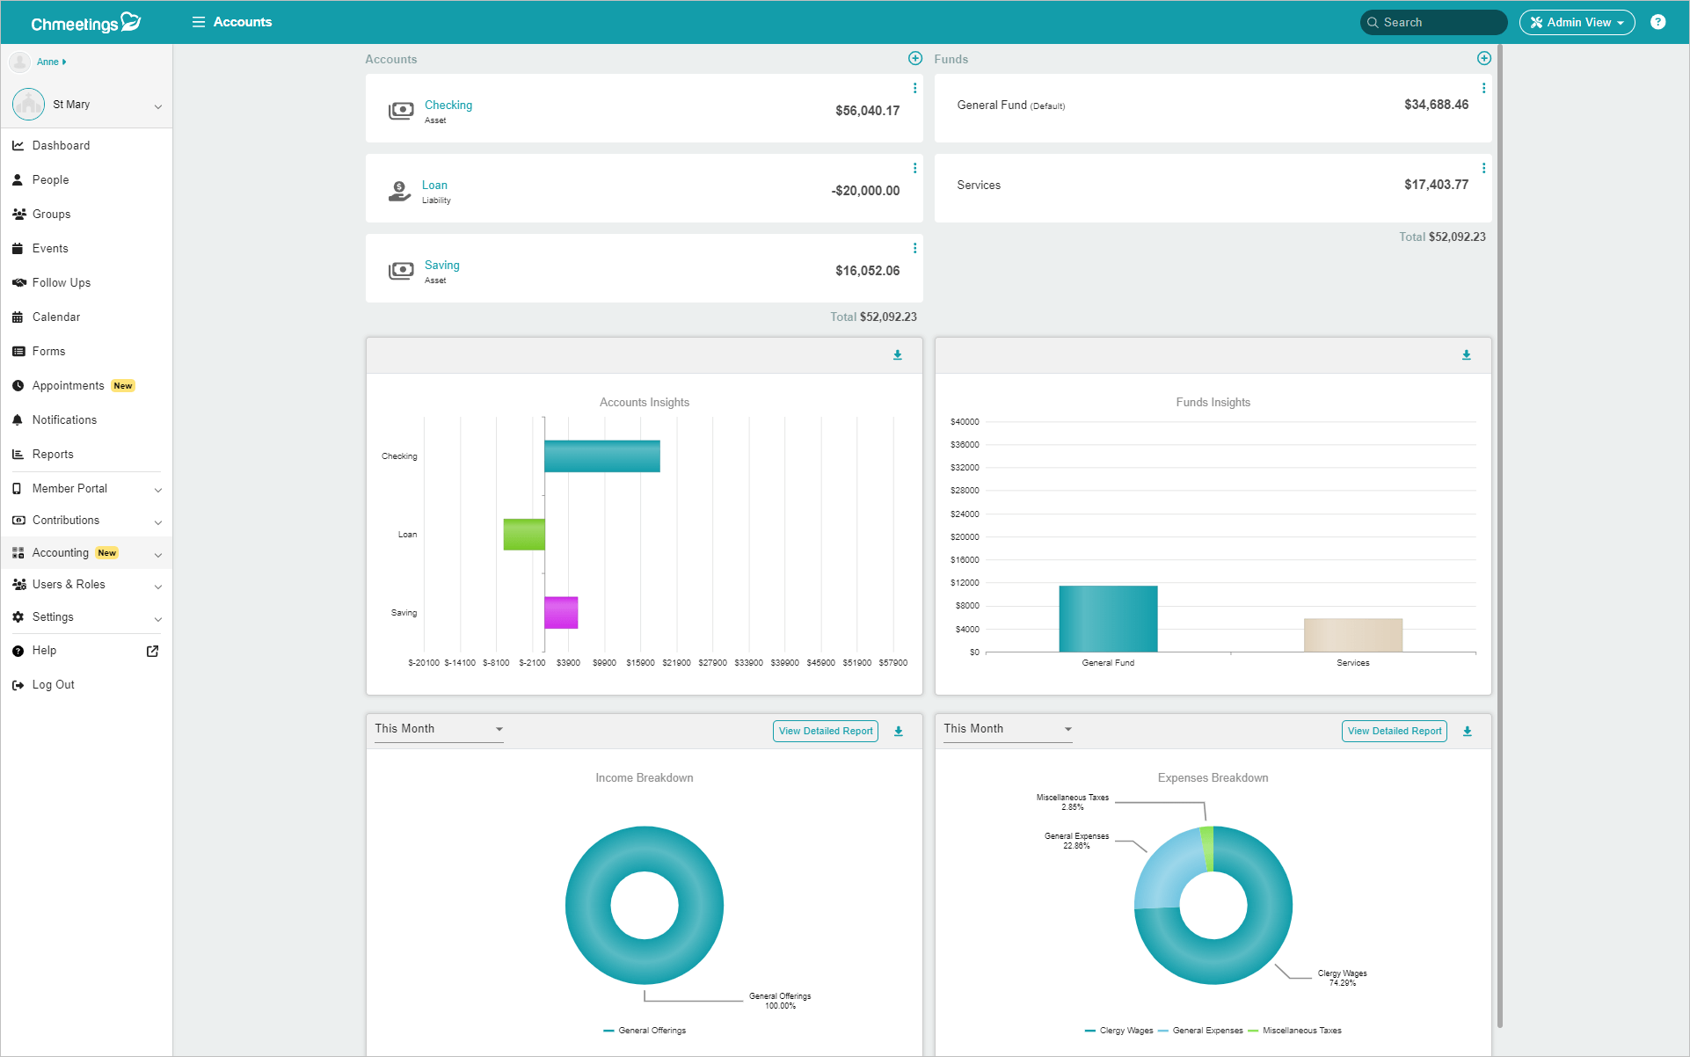Open People in the sidebar
Viewport: 1690px width, 1057px height.
[x=50, y=179]
